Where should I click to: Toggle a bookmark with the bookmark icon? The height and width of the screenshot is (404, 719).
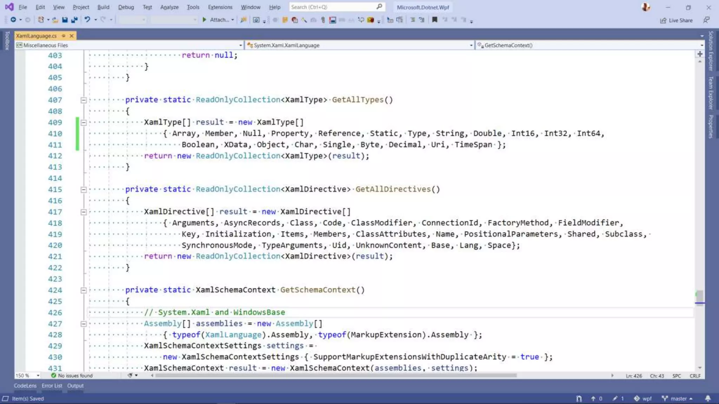point(435,20)
